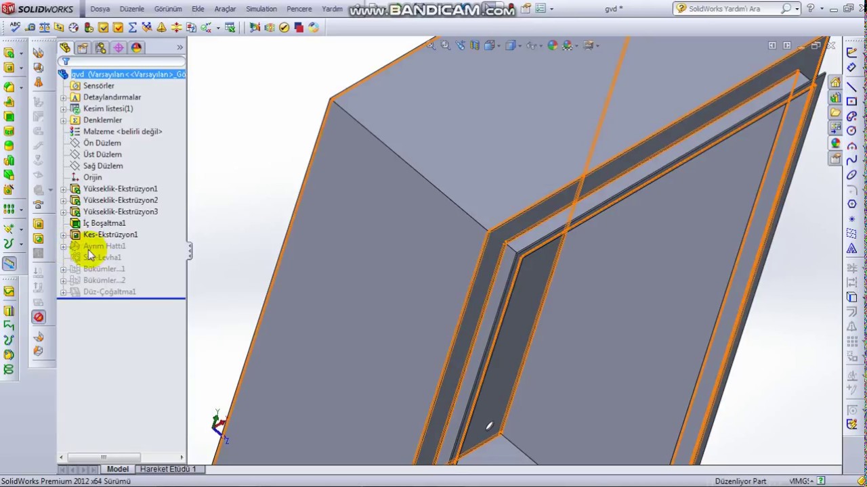867x487 pixels.
Task: Switch to the Model tab
Action: pyautogui.click(x=117, y=469)
